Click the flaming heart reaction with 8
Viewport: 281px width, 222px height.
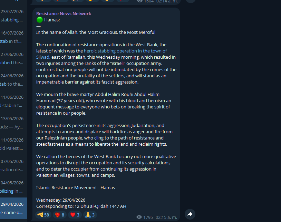tap(59, 215)
